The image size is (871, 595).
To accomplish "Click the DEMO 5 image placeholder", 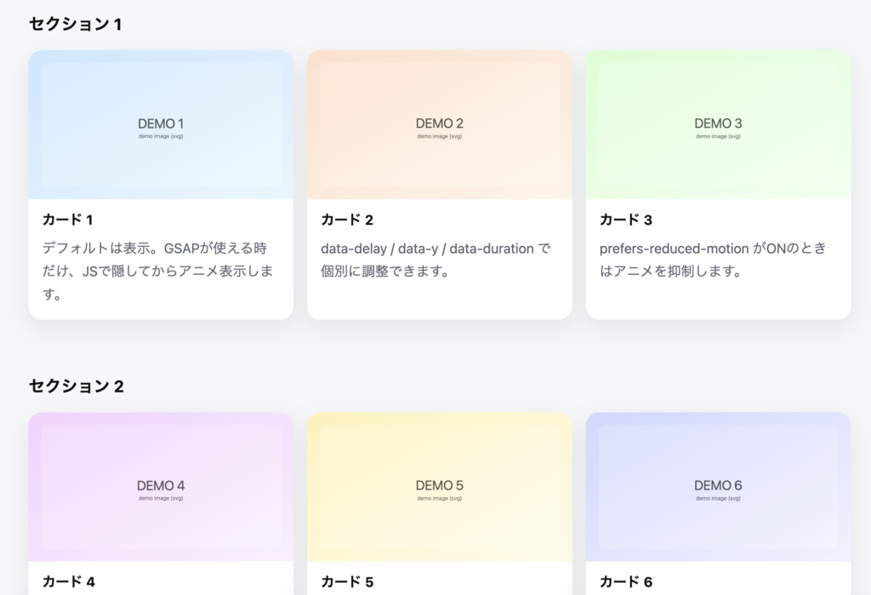I will pyautogui.click(x=439, y=485).
